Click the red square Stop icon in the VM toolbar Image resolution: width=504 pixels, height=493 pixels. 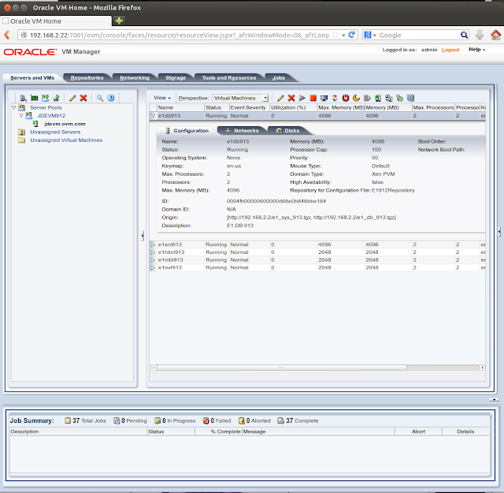tap(313, 98)
